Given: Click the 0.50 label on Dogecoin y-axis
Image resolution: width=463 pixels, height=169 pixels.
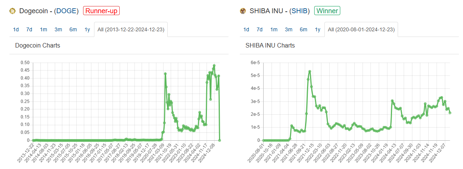Looking at the screenshot, I should click(25, 63).
